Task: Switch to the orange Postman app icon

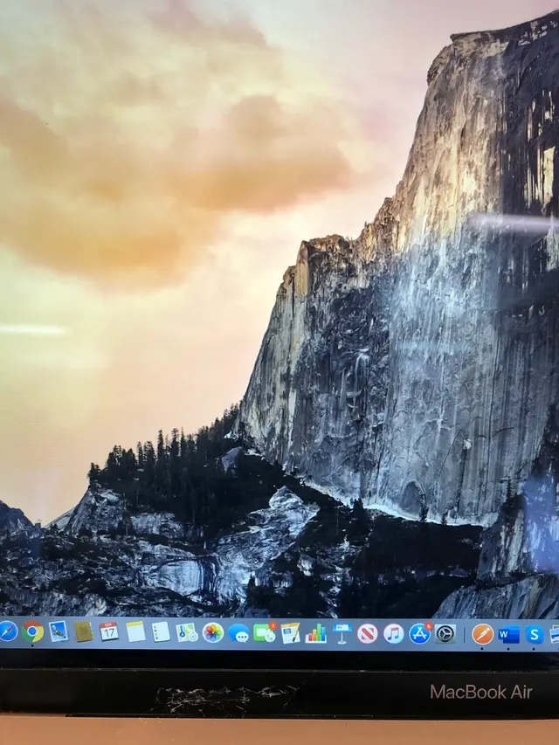Action: tap(482, 634)
